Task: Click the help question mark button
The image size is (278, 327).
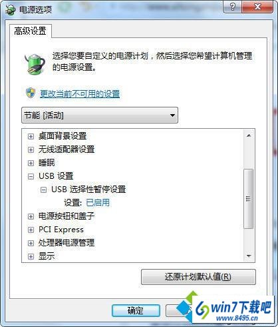Action: click(x=233, y=7)
